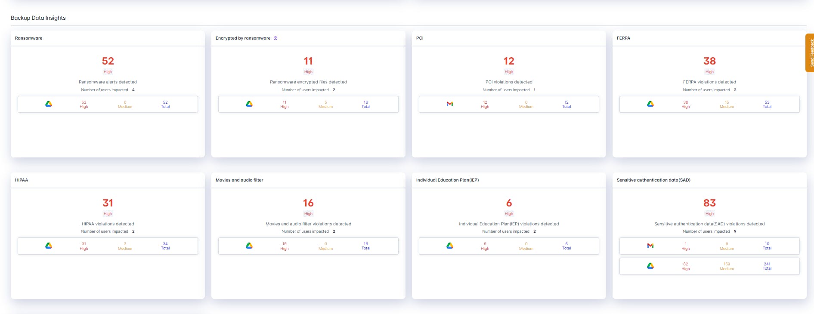The image size is (814, 314).
Task: Click Ransomware alerts detected label
Action: 108,82
